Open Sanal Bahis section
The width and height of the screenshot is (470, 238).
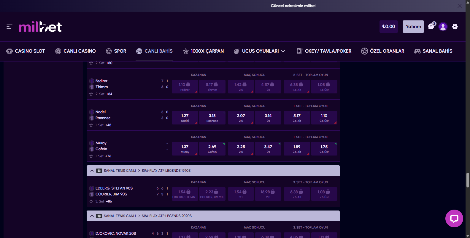[433, 51]
